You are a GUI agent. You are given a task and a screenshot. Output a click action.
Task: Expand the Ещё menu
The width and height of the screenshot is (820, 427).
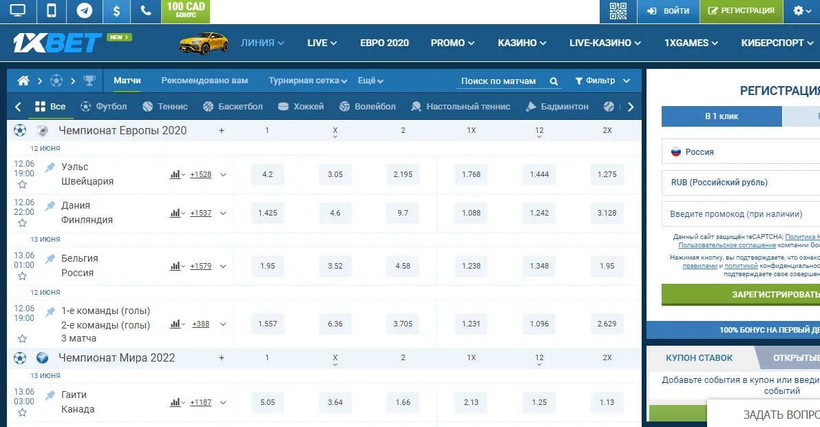(x=371, y=81)
